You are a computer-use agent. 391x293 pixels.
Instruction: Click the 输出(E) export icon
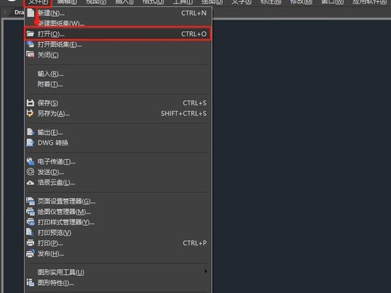30,132
